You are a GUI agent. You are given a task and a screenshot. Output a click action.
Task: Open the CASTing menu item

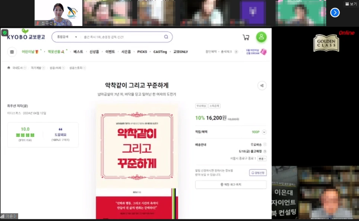160,52
